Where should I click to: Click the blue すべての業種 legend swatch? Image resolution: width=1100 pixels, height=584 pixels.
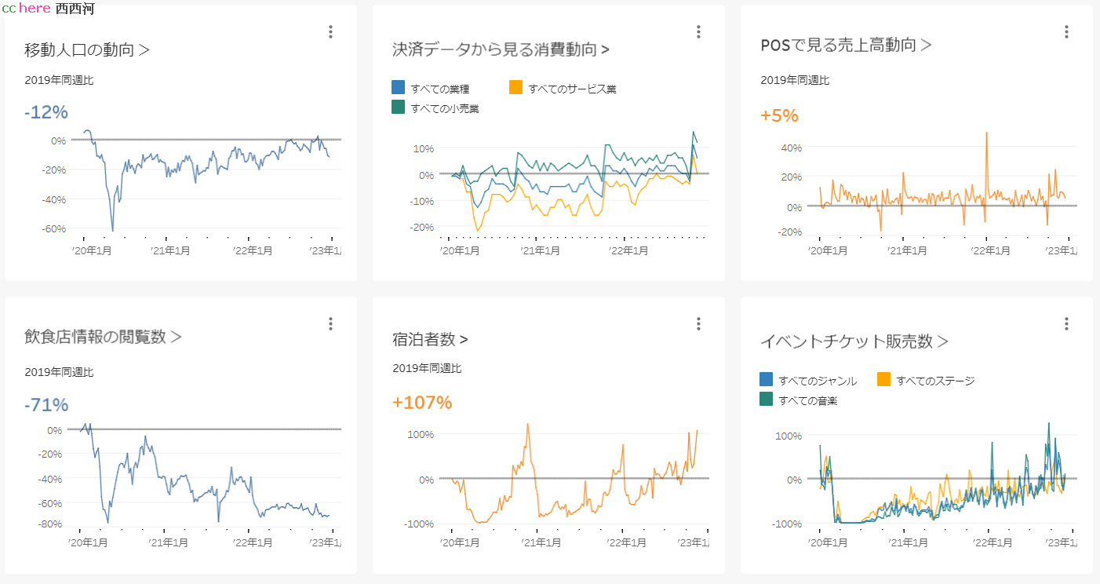(x=398, y=87)
